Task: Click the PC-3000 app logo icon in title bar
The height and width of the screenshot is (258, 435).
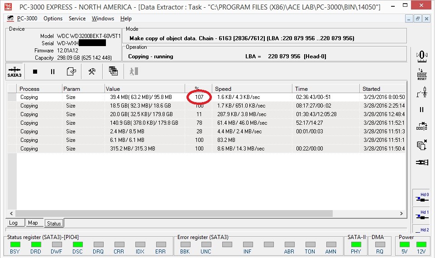Action: click(8, 7)
